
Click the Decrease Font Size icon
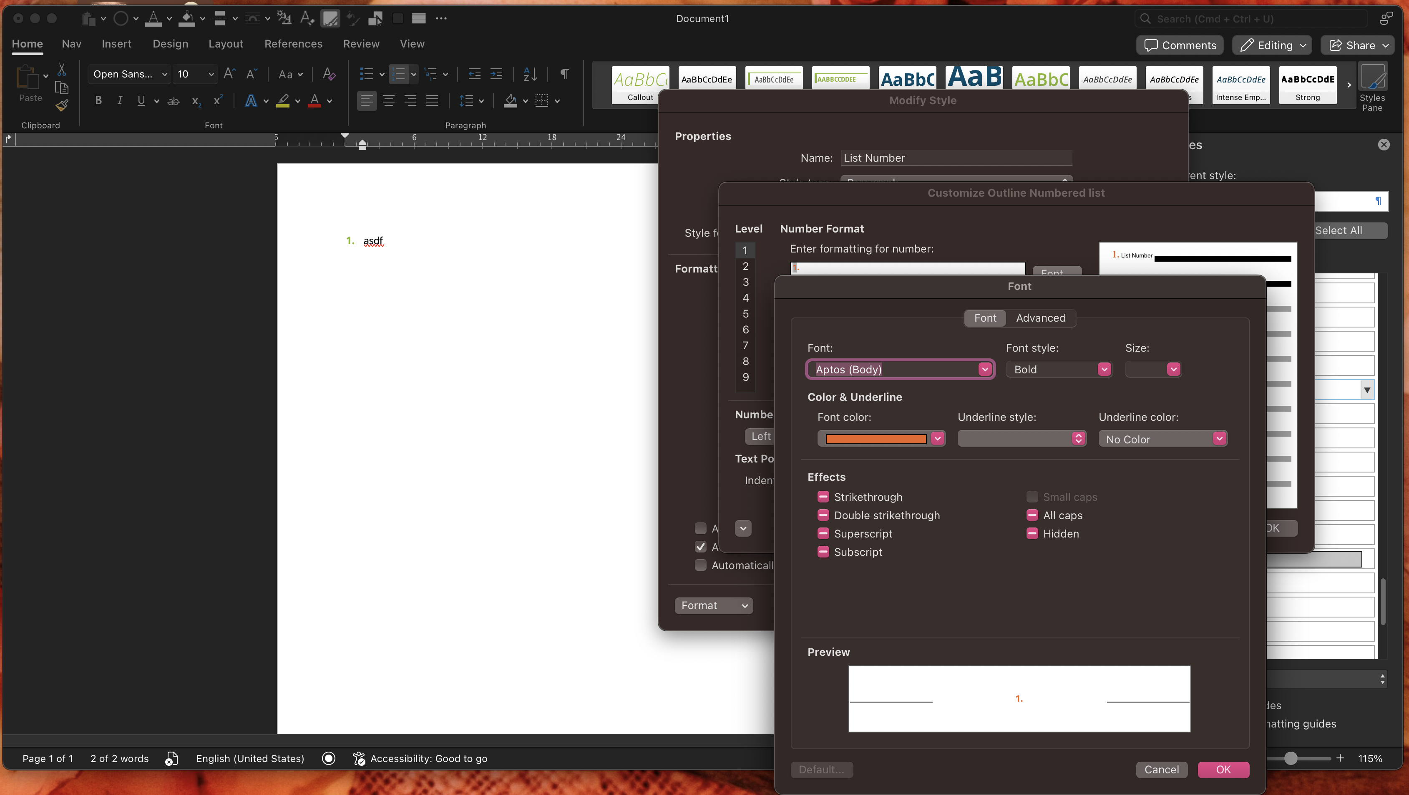(x=252, y=74)
